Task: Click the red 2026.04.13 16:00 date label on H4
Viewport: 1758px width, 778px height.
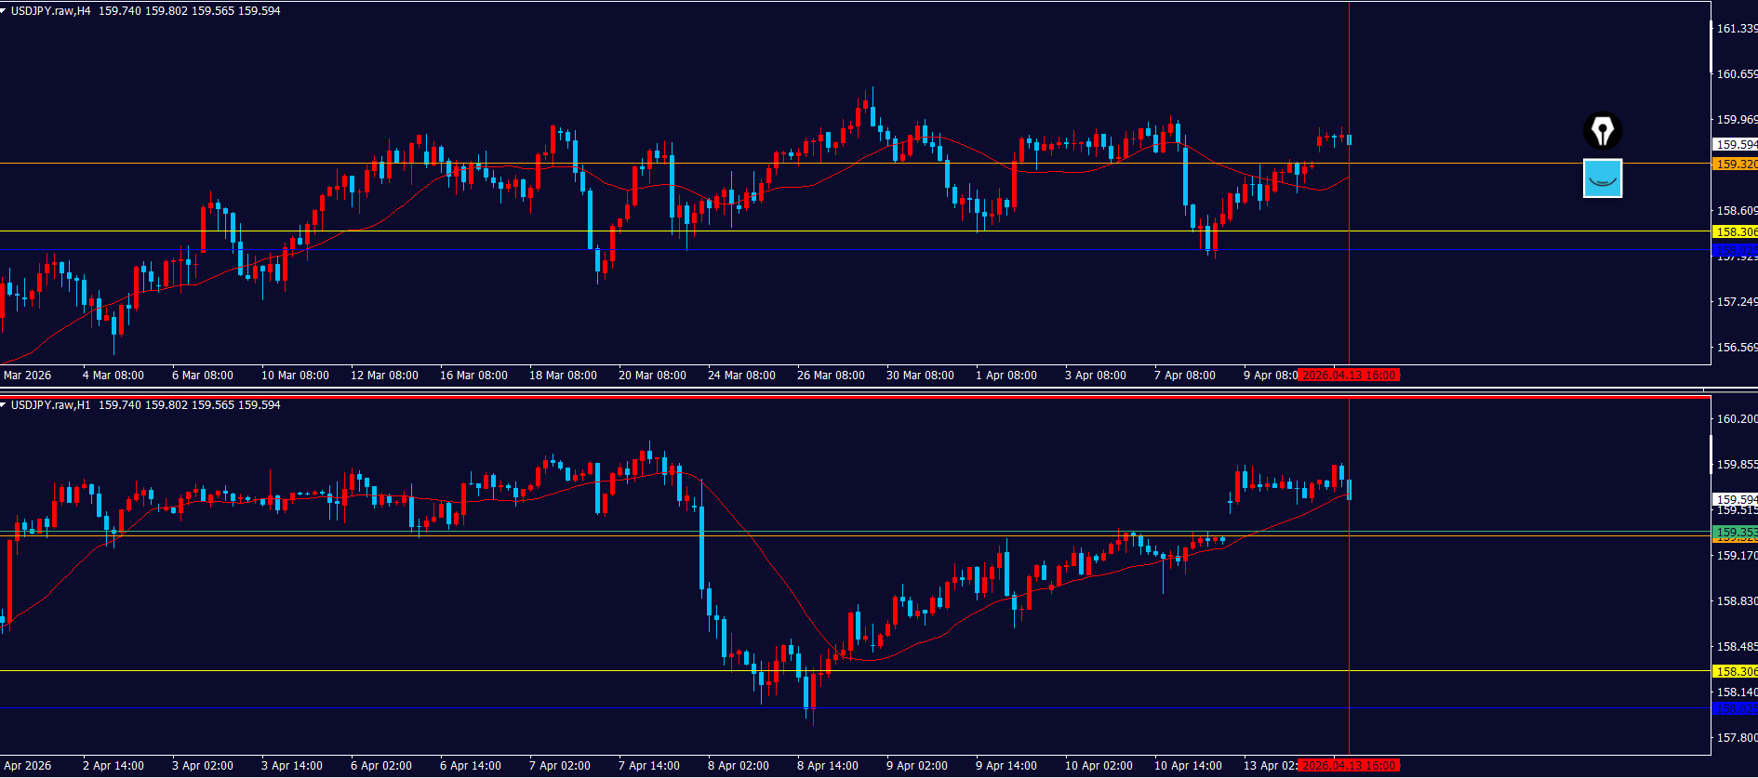Action: click(1349, 376)
